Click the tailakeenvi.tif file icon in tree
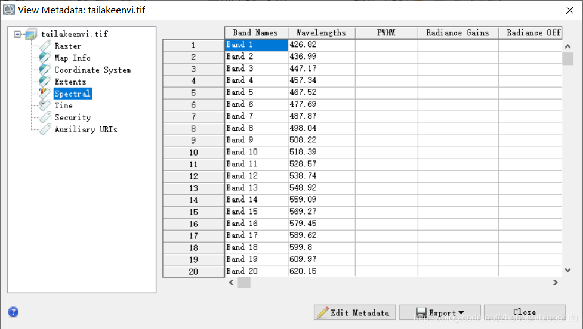 point(31,34)
